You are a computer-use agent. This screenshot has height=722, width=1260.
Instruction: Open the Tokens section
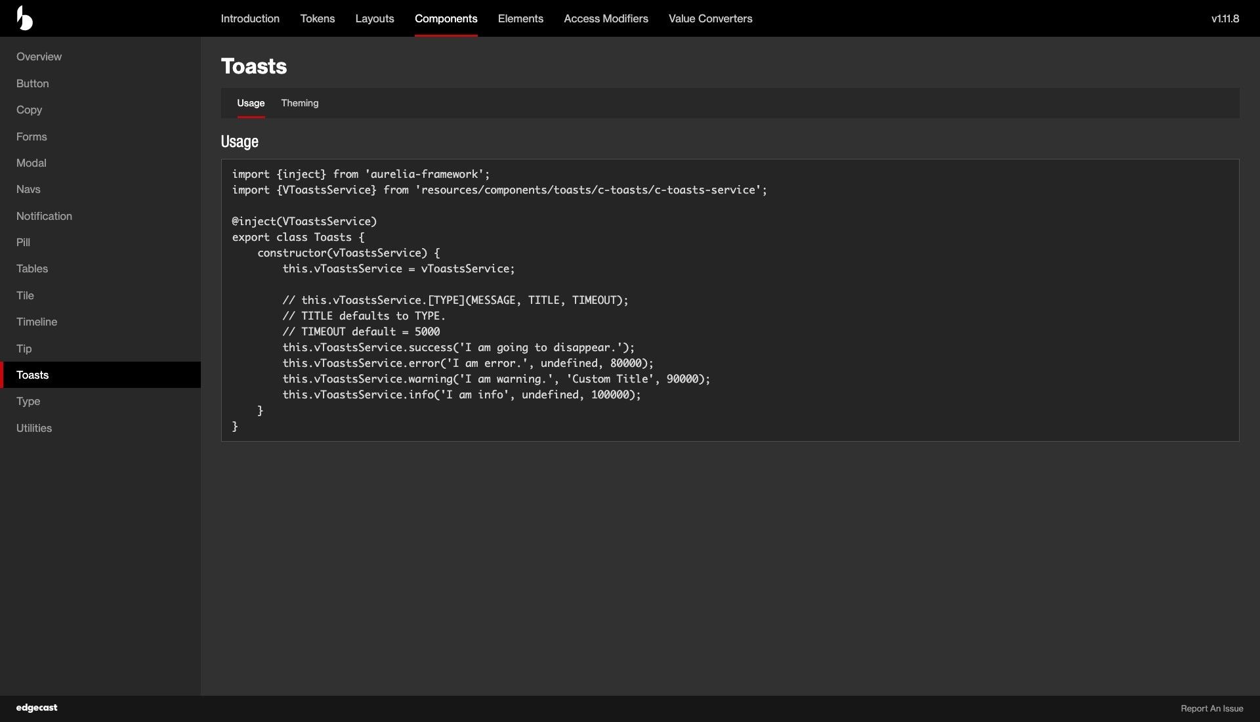[x=318, y=18]
